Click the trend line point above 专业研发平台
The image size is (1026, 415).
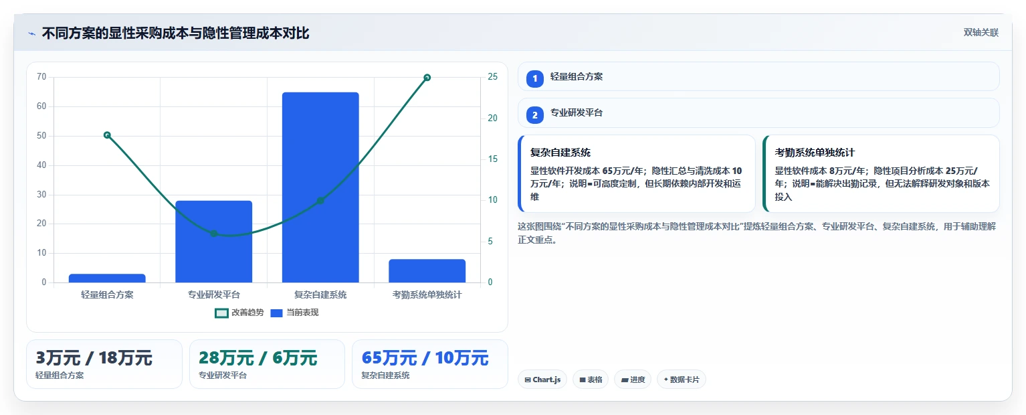coord(213,234)
